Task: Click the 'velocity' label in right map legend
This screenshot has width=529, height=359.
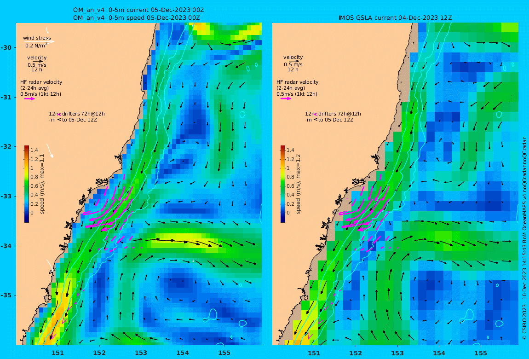Action: coord(293,58)
